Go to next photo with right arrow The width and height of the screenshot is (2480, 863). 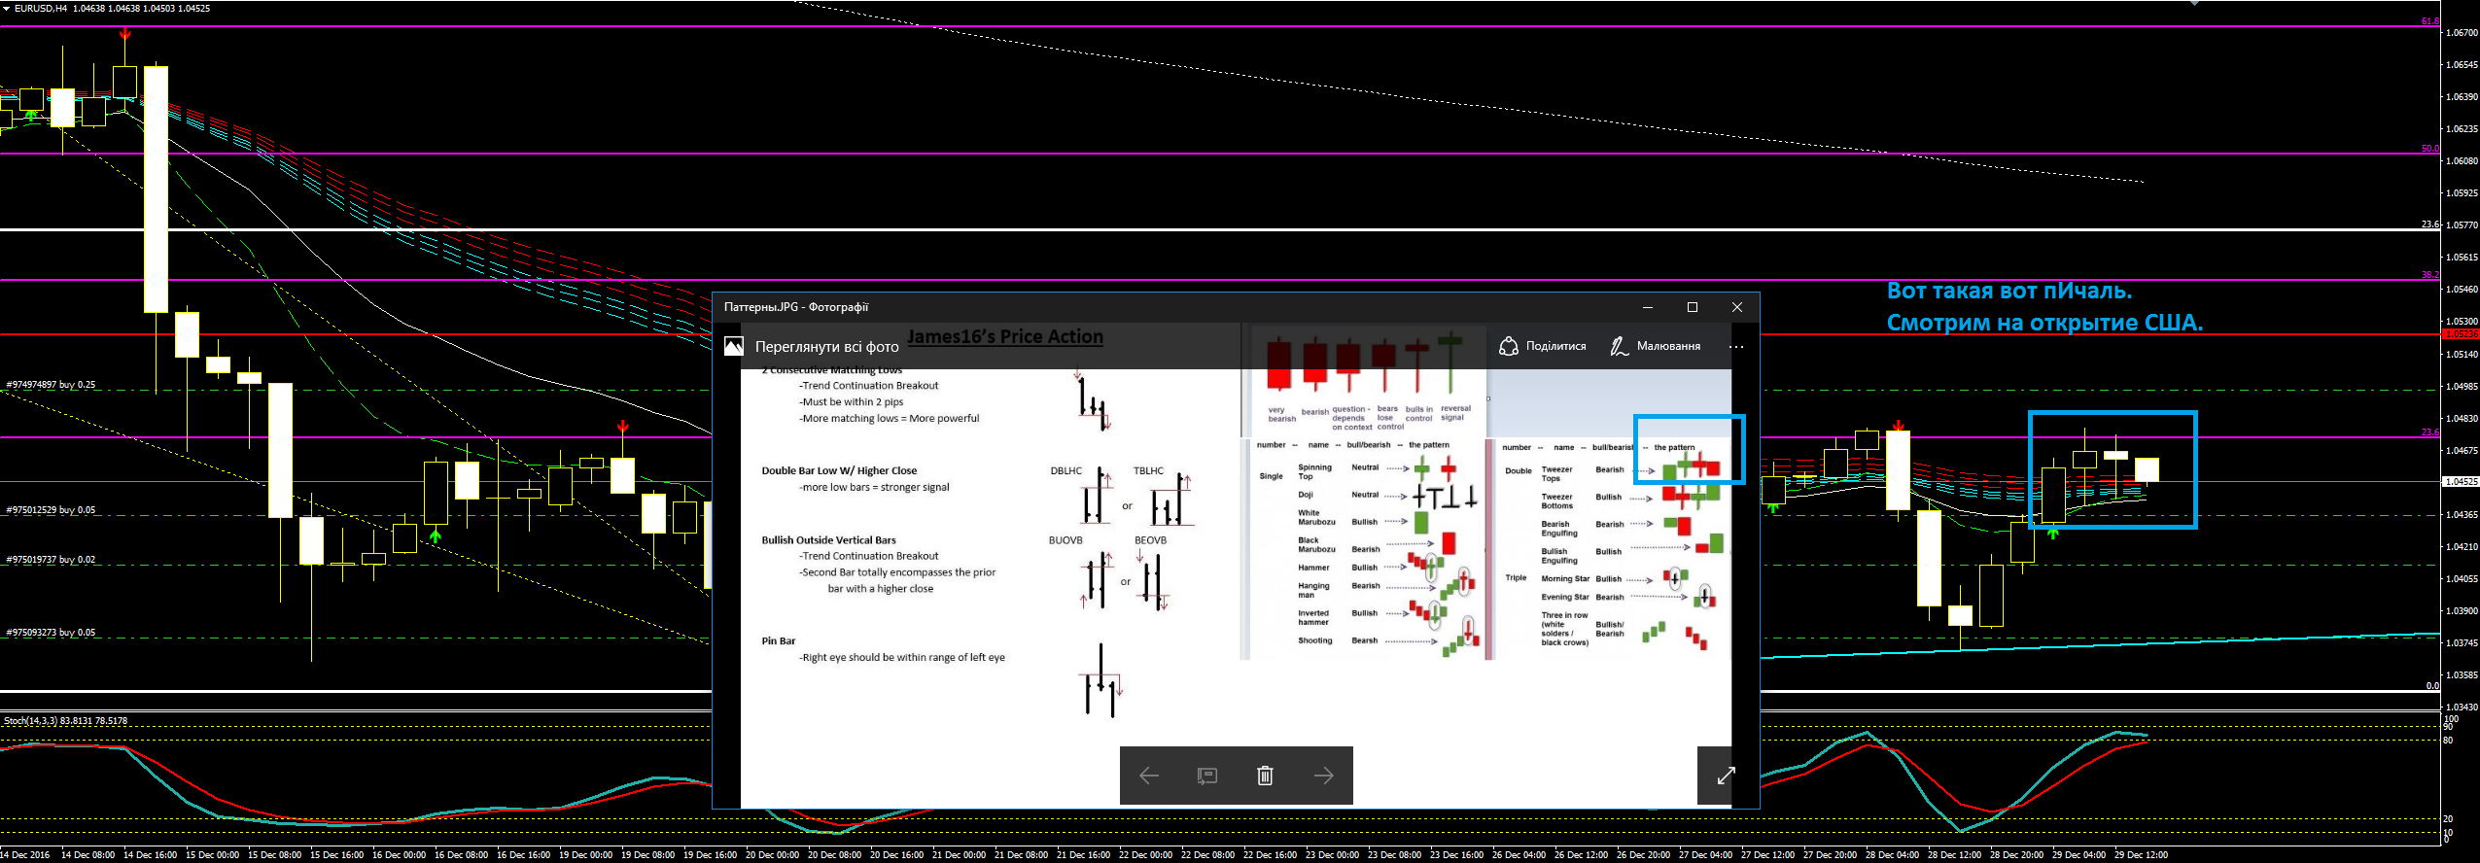click(1323, 776)
